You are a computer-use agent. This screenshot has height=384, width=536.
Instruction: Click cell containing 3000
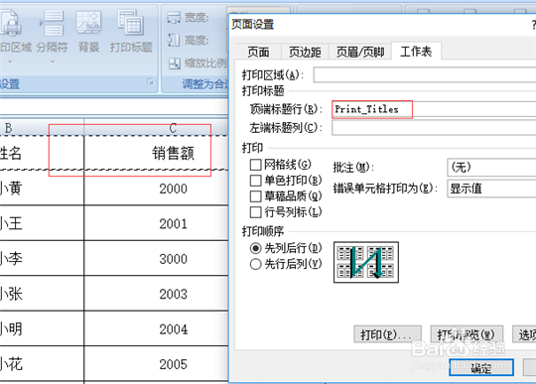[156, 259]
